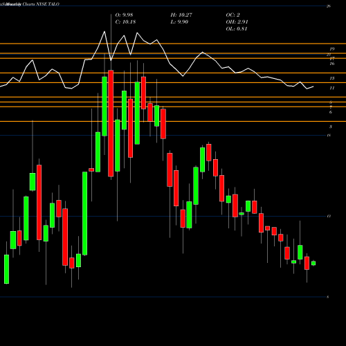Click the indicator axis label '16'
The image size is (346, 346).
click(332, 64)
